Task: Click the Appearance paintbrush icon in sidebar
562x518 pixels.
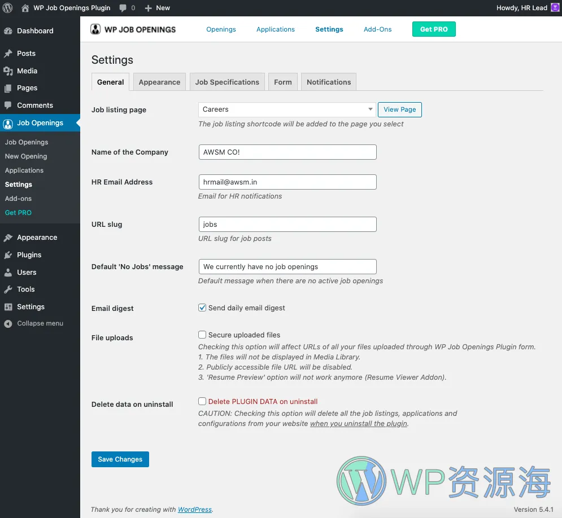Action: coord(8,238)
